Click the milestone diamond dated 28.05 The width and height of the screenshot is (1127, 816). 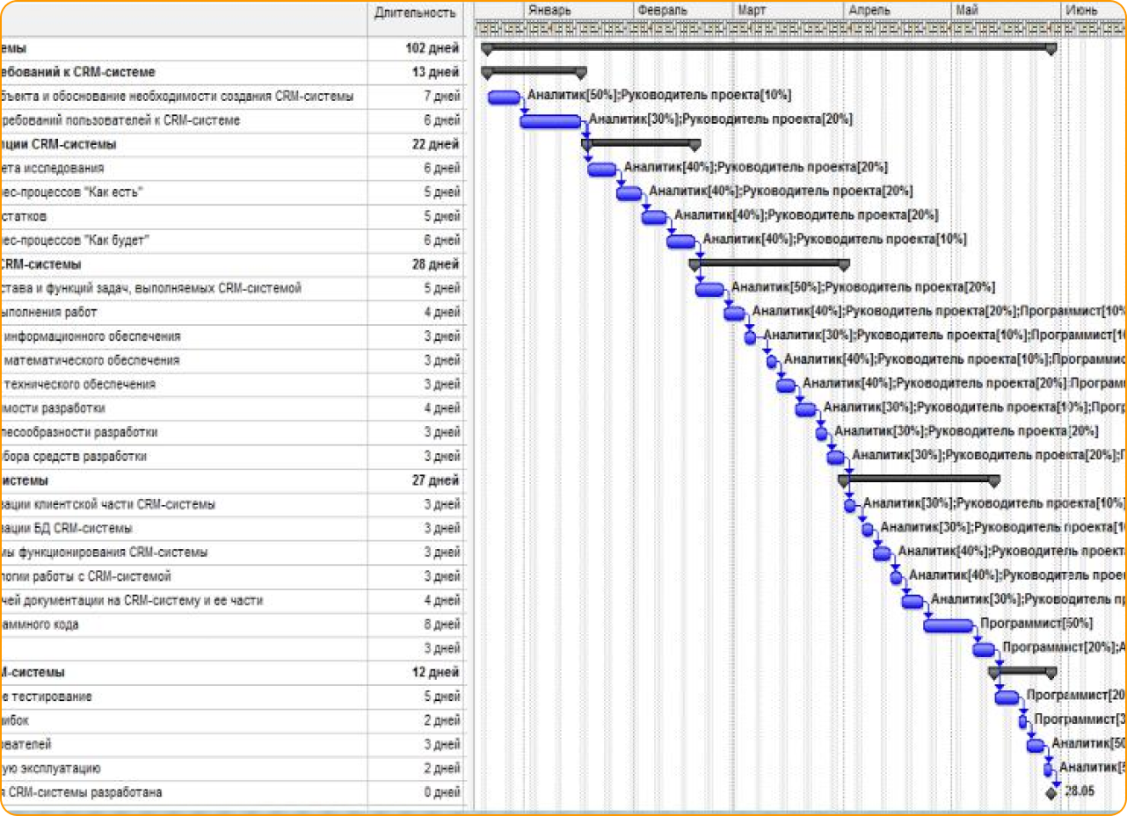(1051, 792)
